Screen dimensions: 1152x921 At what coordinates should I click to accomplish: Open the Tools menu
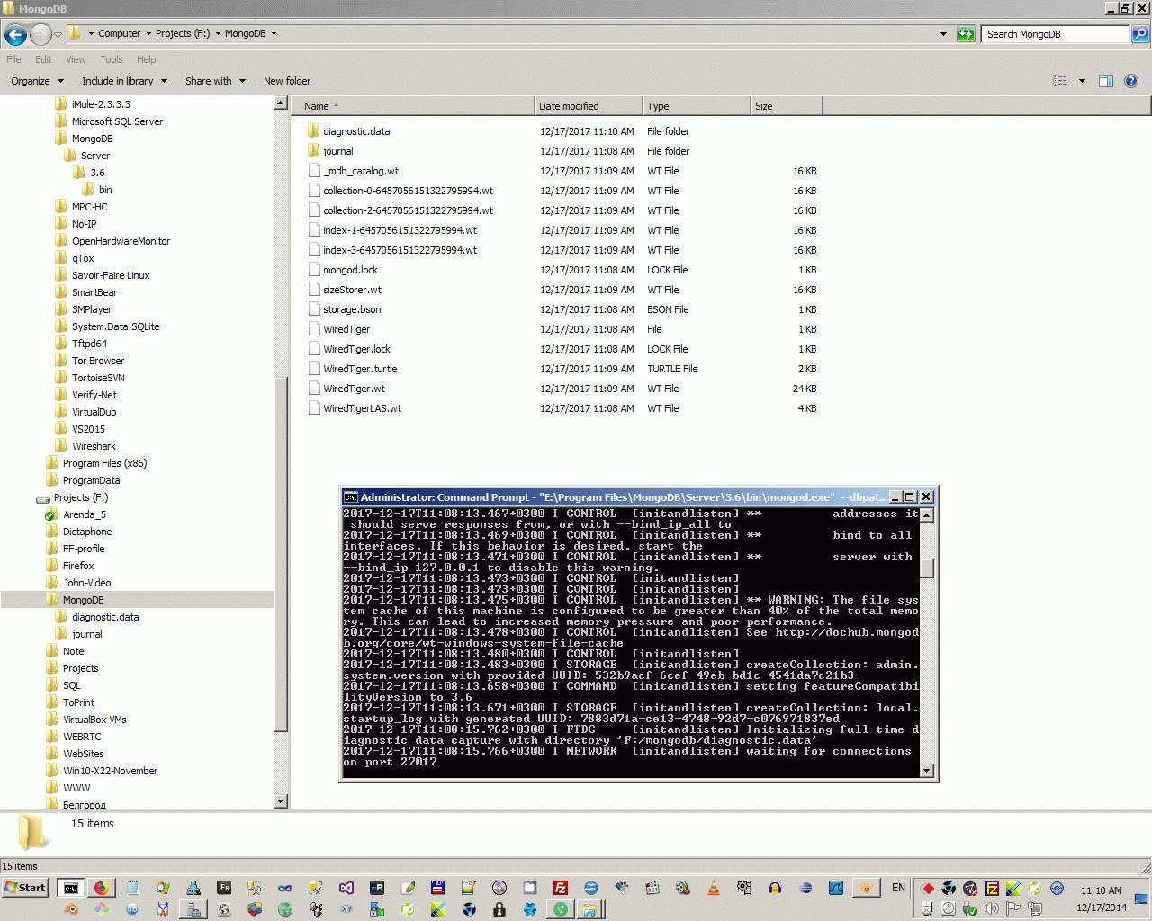coord(112,59)
